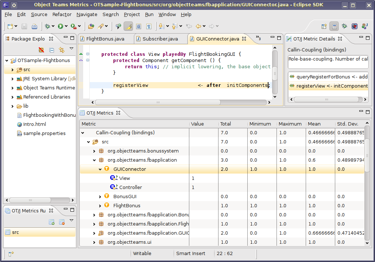Click the Open Type folder icon in toolbar
The image size is (375, 262).
click(91, 26)
